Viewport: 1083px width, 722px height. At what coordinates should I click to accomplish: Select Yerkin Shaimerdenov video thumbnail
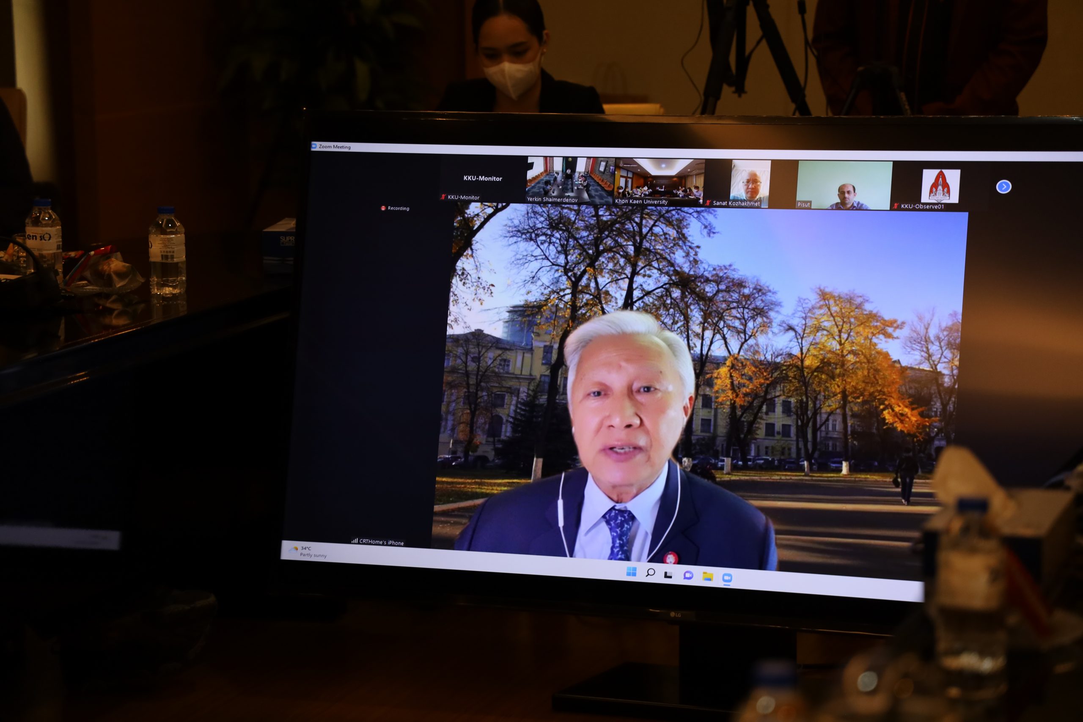tap(570, 180)
